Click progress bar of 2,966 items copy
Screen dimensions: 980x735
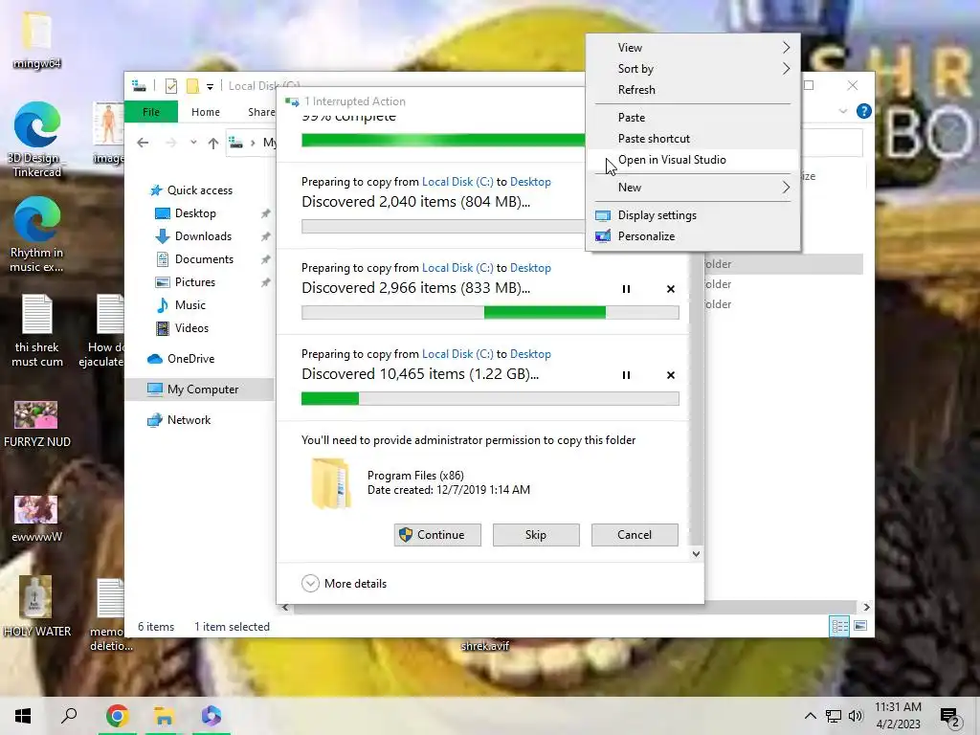click(x=490, y=313)
